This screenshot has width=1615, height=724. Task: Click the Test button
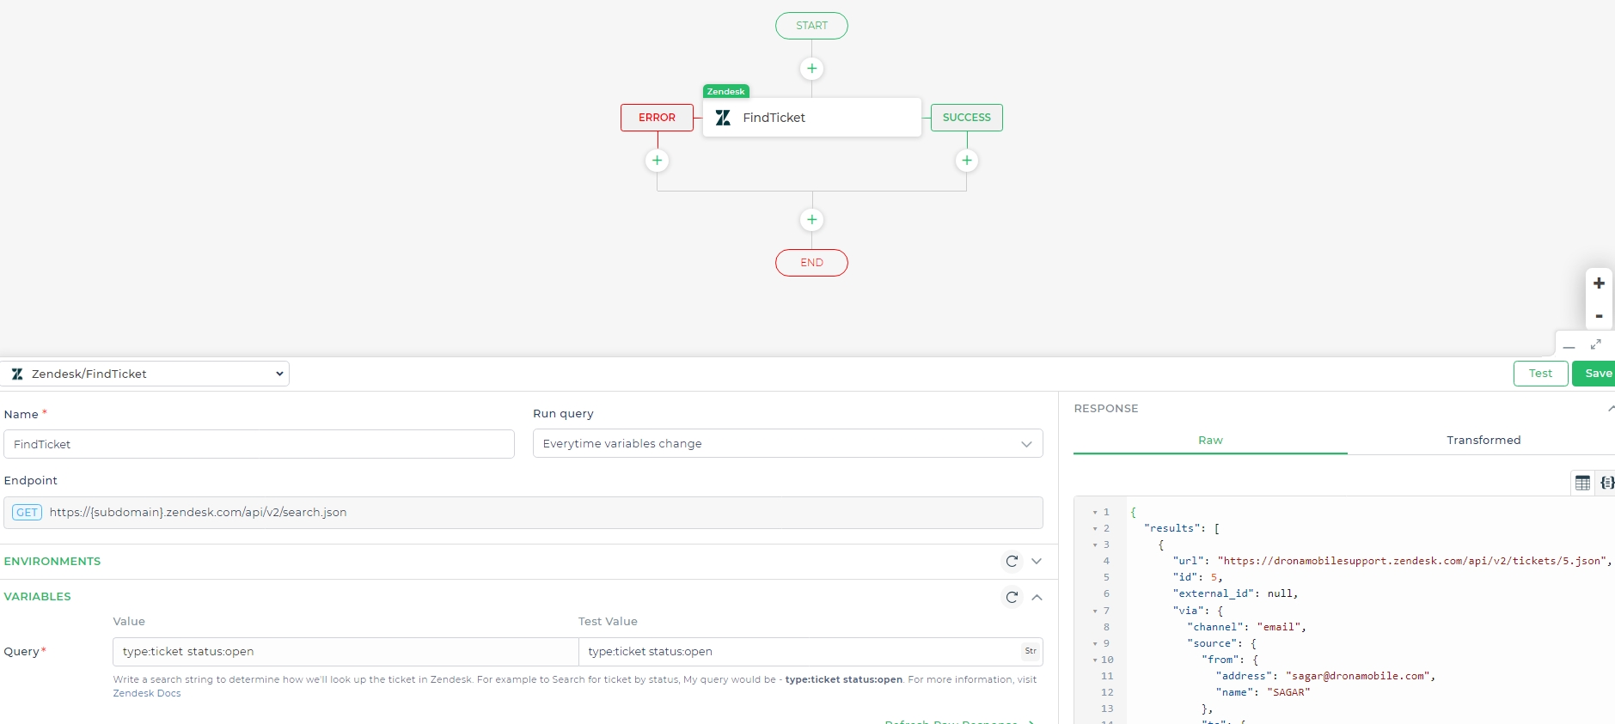click(x=1540, y=374)
